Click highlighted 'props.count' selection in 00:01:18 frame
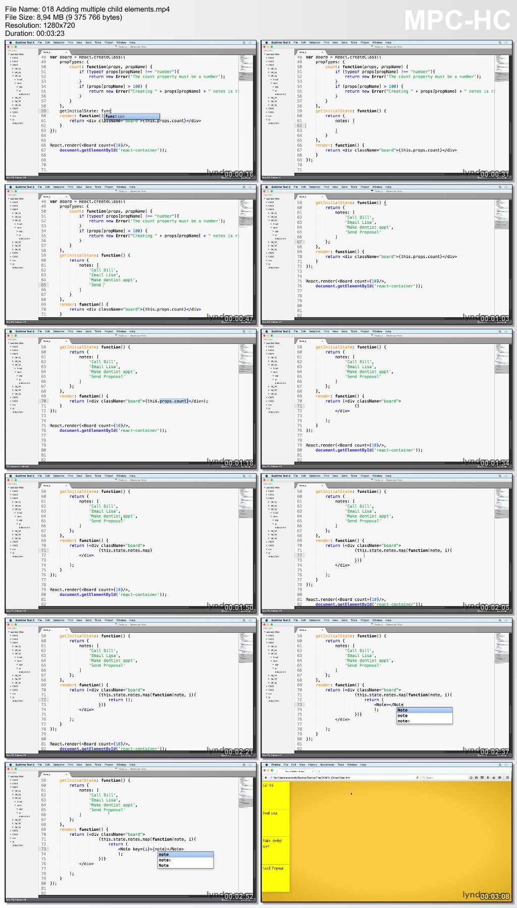Screen dimensions: 517x908 pos(174,401)
